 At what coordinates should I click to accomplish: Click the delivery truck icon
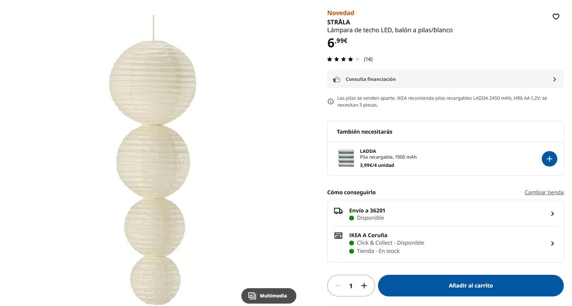[338, 211]
